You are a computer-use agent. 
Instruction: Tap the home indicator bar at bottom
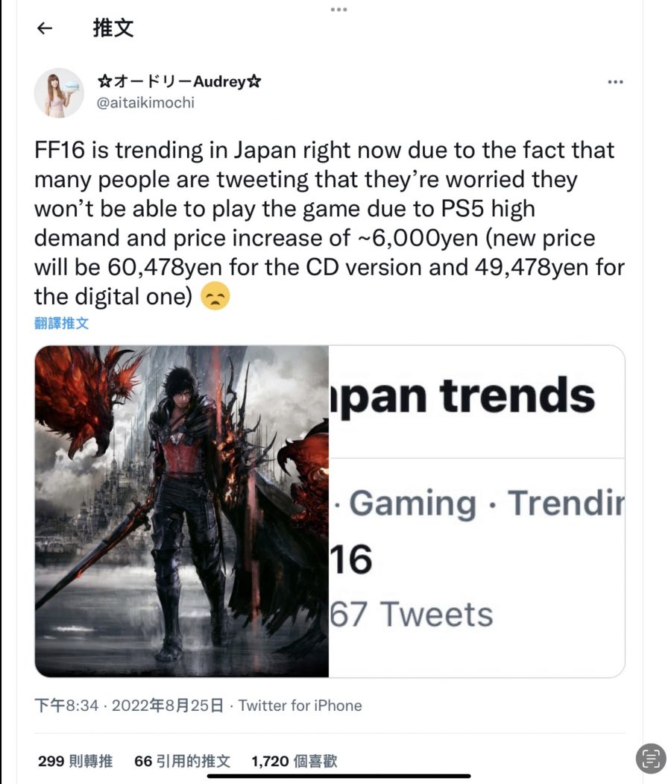pos(338,776)
